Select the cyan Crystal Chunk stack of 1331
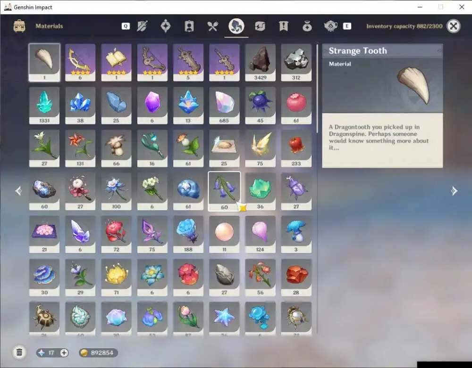 pos(44,106)
